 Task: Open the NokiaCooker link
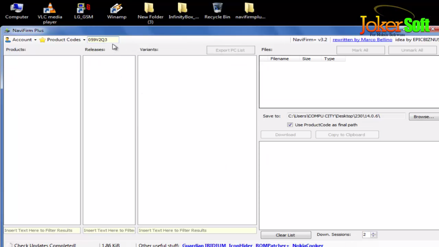click(308, 245)
